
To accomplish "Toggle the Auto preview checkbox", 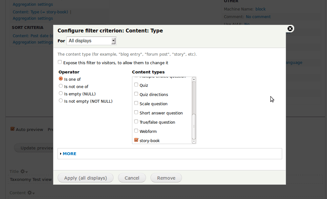I will click(x=12, y=129).
